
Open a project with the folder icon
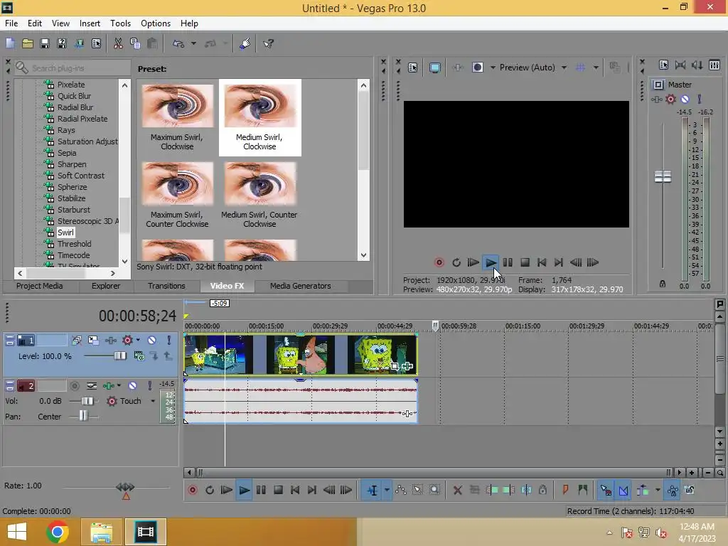(x=28, y=43)
